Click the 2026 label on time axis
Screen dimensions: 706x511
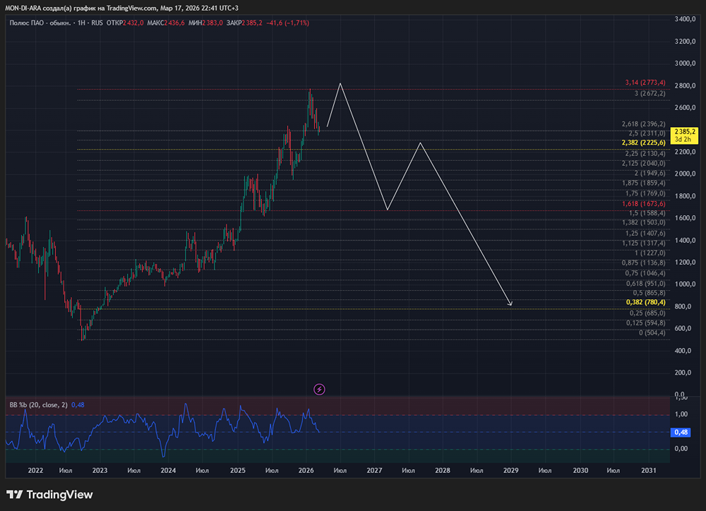[306, 471]
